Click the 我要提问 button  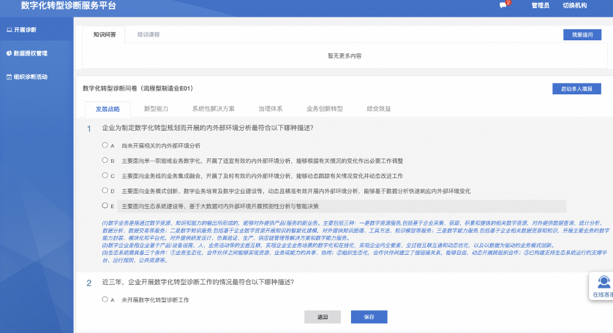tap(582, 35)
